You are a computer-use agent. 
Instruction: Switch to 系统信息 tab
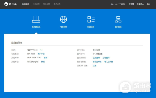click(26, 4)
